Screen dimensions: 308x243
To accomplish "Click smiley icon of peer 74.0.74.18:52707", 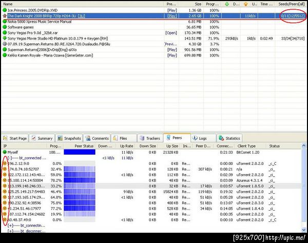I will [5, 169].
